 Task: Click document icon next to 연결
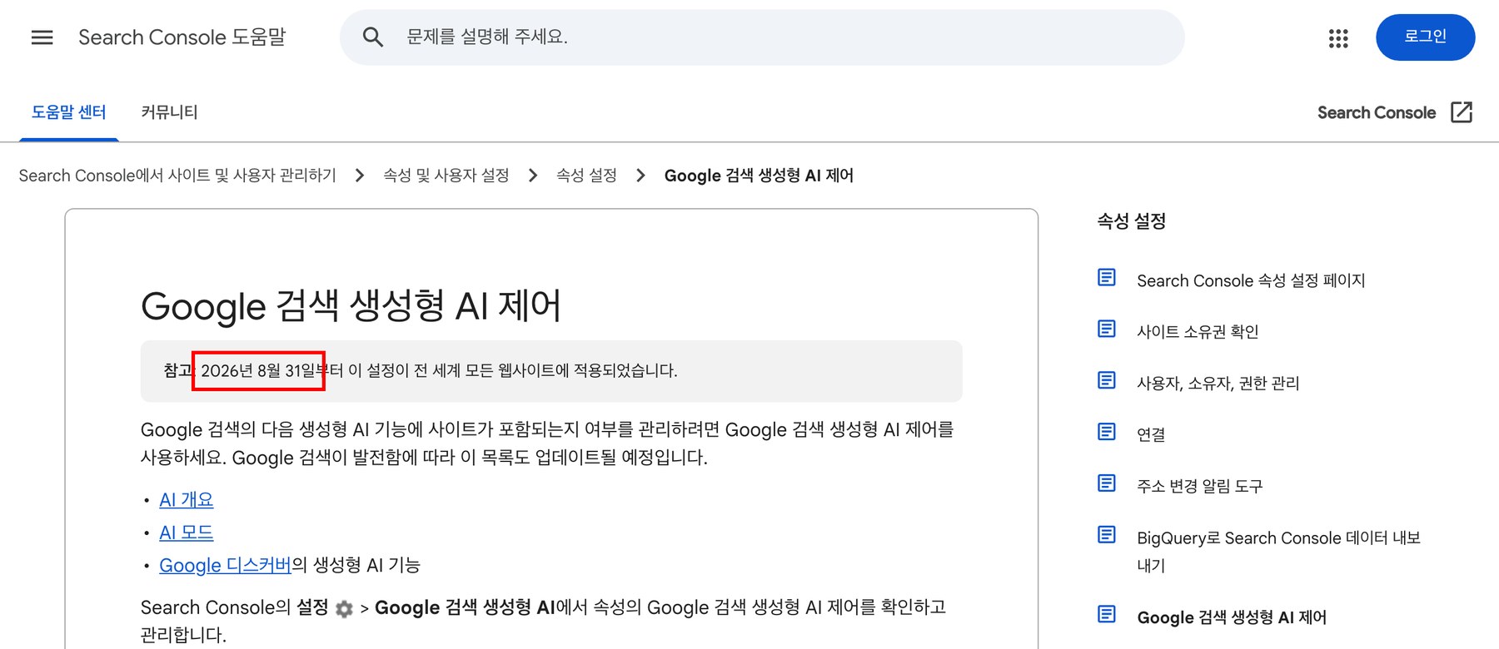(x=1107, y=431)
